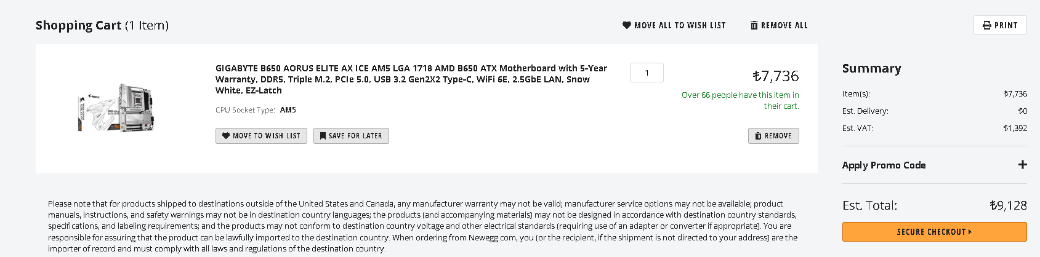The height and width of the screenshot is (257, 1040).
Task: Move the motherboard to the wish list
Action: click(x=261, y=136)
